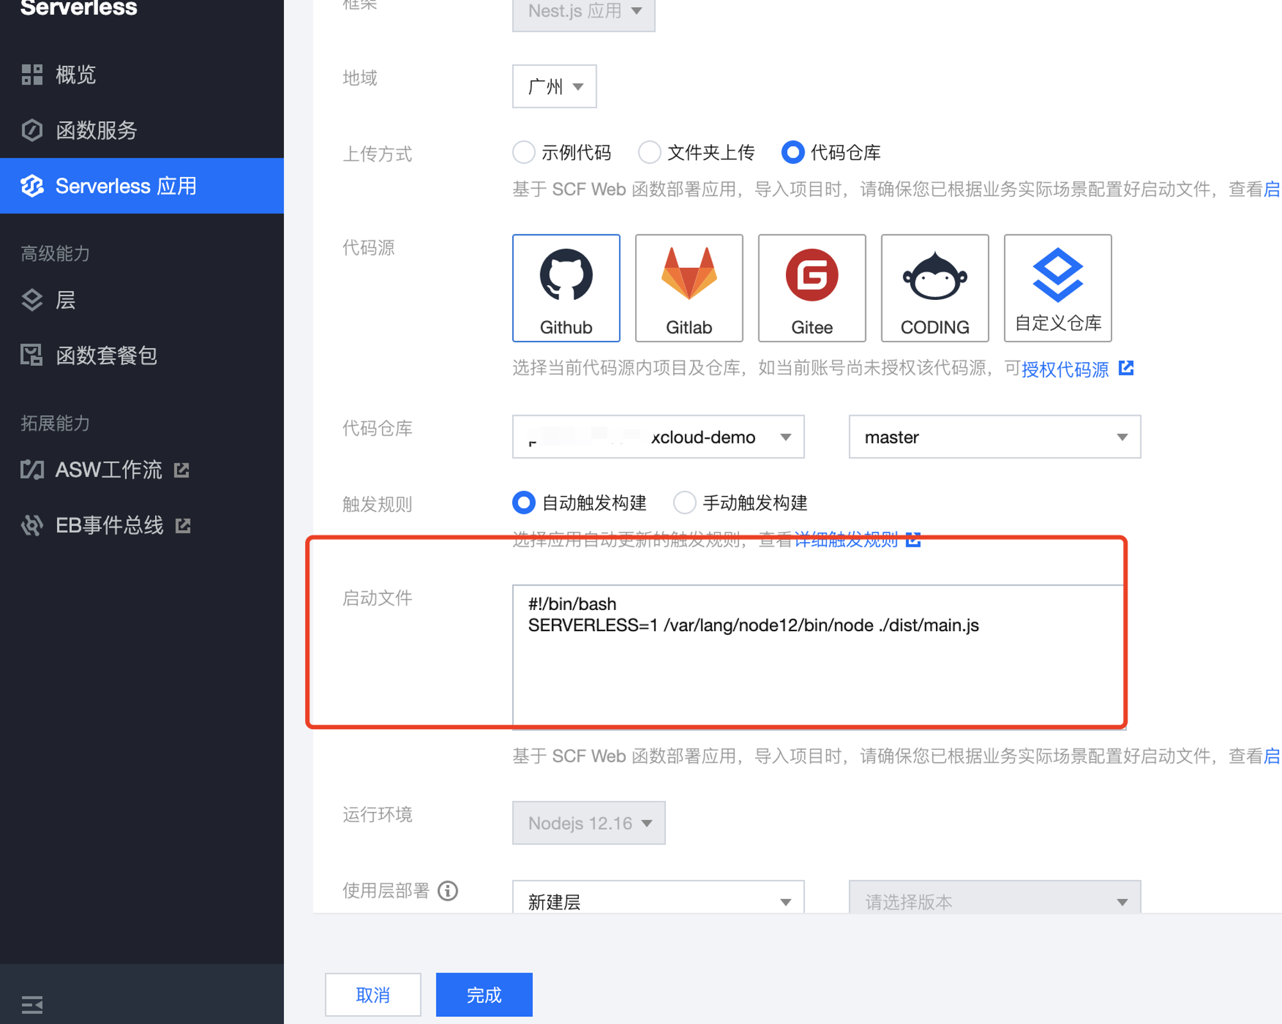Click the 层 stacked-layers icon
Image resolution: width=1282 pixels, height=1024 pixels.
click(x=31, y=300)
